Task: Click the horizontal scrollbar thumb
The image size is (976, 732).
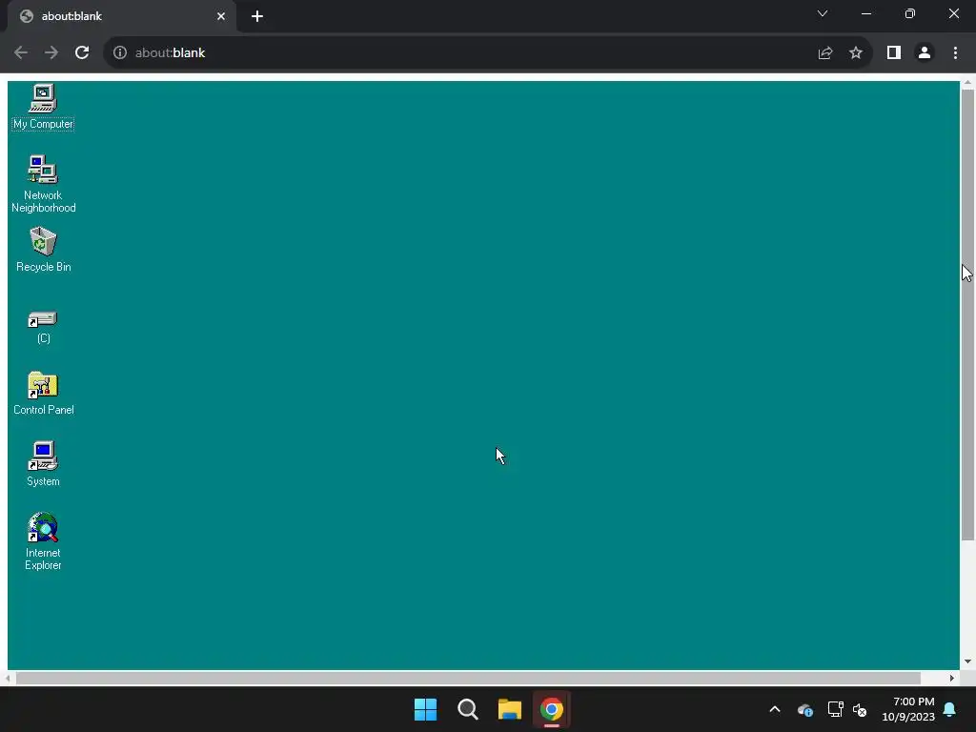Action: pos(468,678)
